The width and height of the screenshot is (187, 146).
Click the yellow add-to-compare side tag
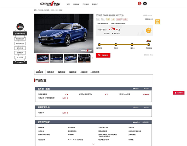(158, 22)
